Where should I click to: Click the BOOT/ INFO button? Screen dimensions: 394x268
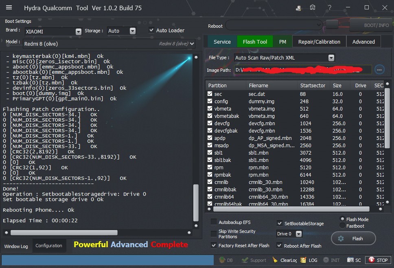[x=371, y=25]
